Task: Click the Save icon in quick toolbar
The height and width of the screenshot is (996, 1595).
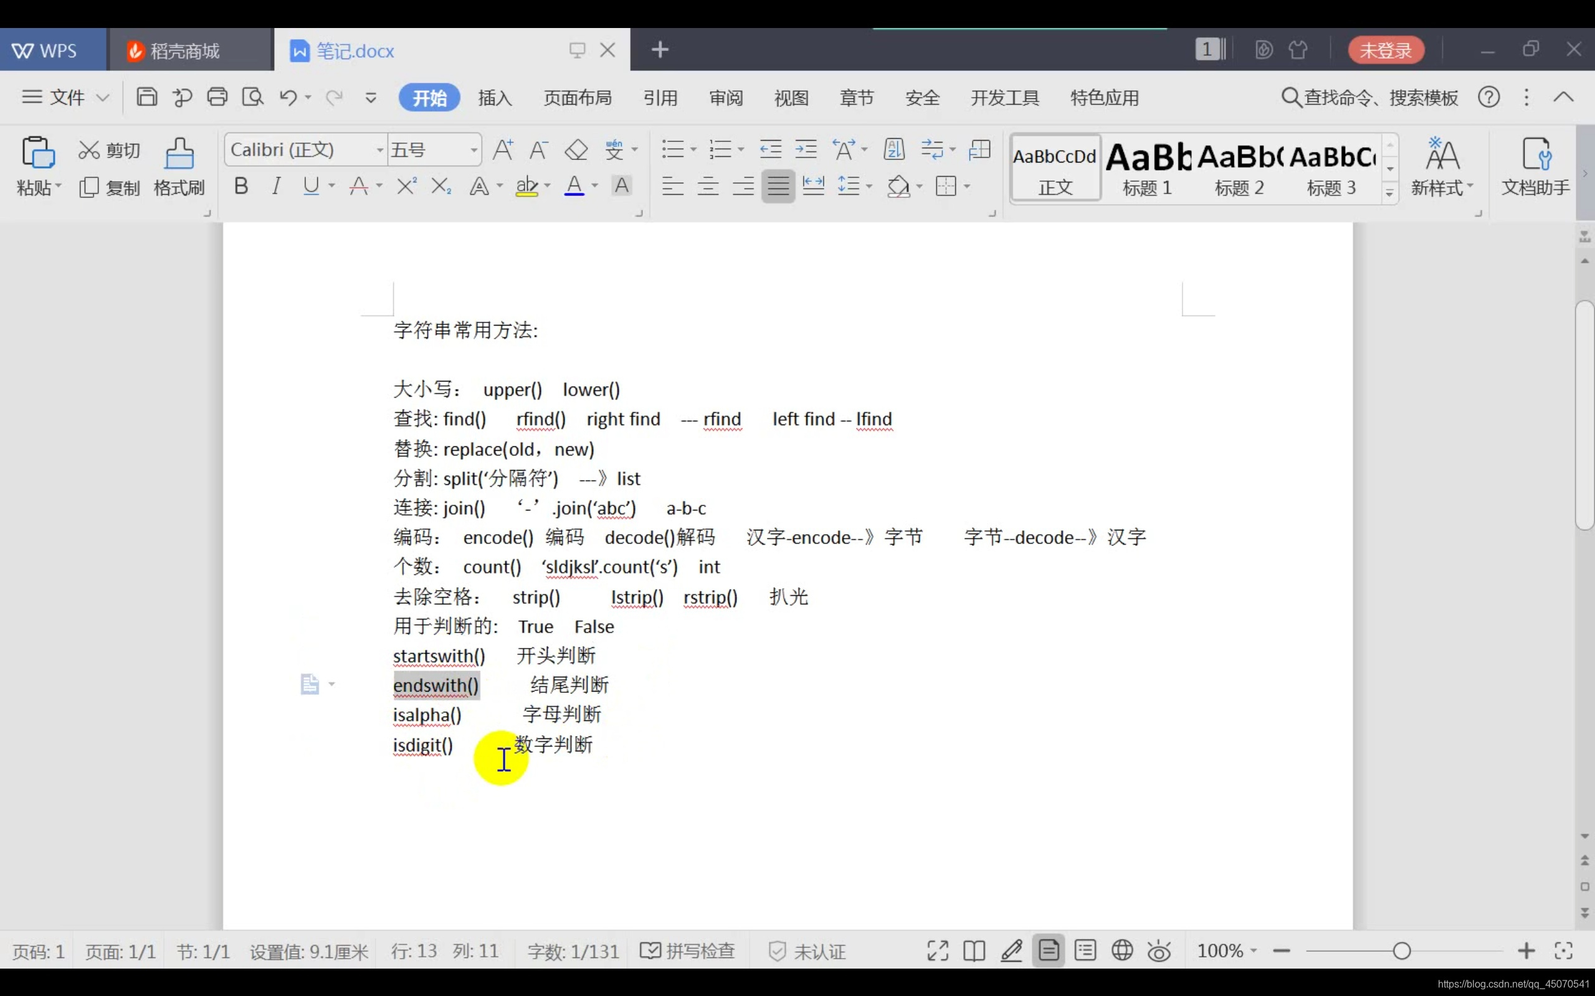Action: (x=146, y=98)
